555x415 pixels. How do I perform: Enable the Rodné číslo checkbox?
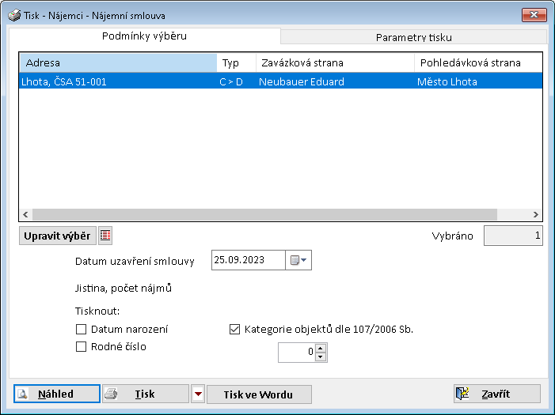click(x=81, y=346)
